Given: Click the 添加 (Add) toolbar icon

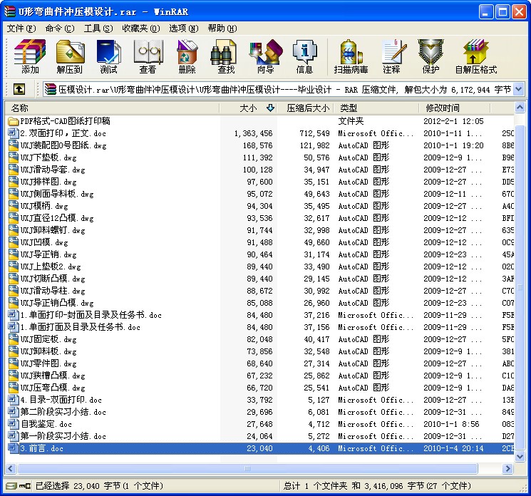Looking at the screenshot, I should click(30, 56).
